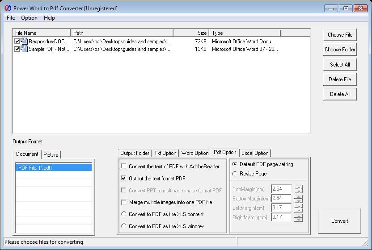The height and width of the screenshot is (250, 372).
Task: Click the 73KB size cell
Action: [200, 42]
